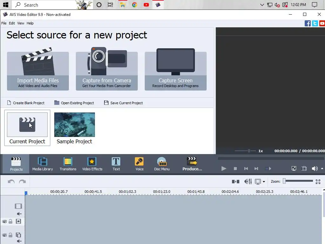This screenshot has width=325, height=244.
Task: Open Chrome from the taskbar
Action: click(134, 4)
